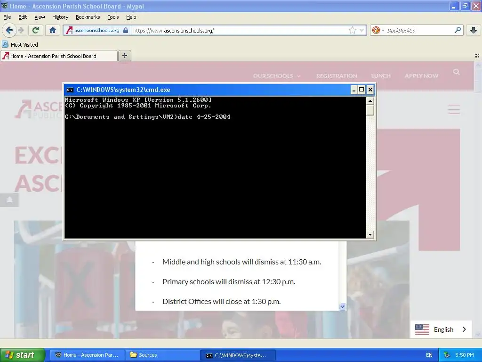
Task: Click the magnifier search icon in search box
Action: tap(458, 30)
